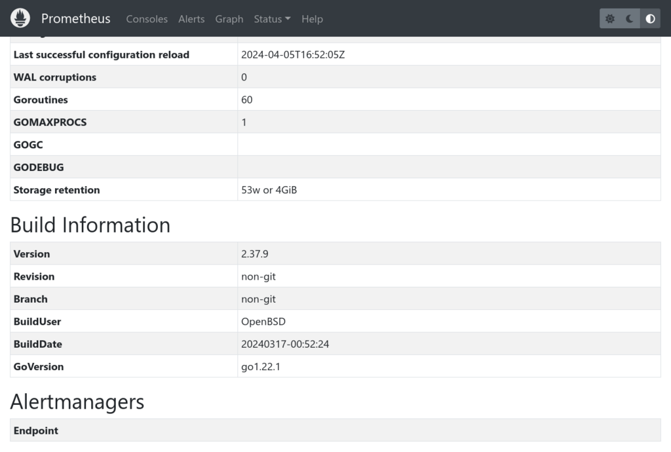Select build date 20240317-00:52:24
Viewport: 671px width, 452px height.
(x=285, y=344)
